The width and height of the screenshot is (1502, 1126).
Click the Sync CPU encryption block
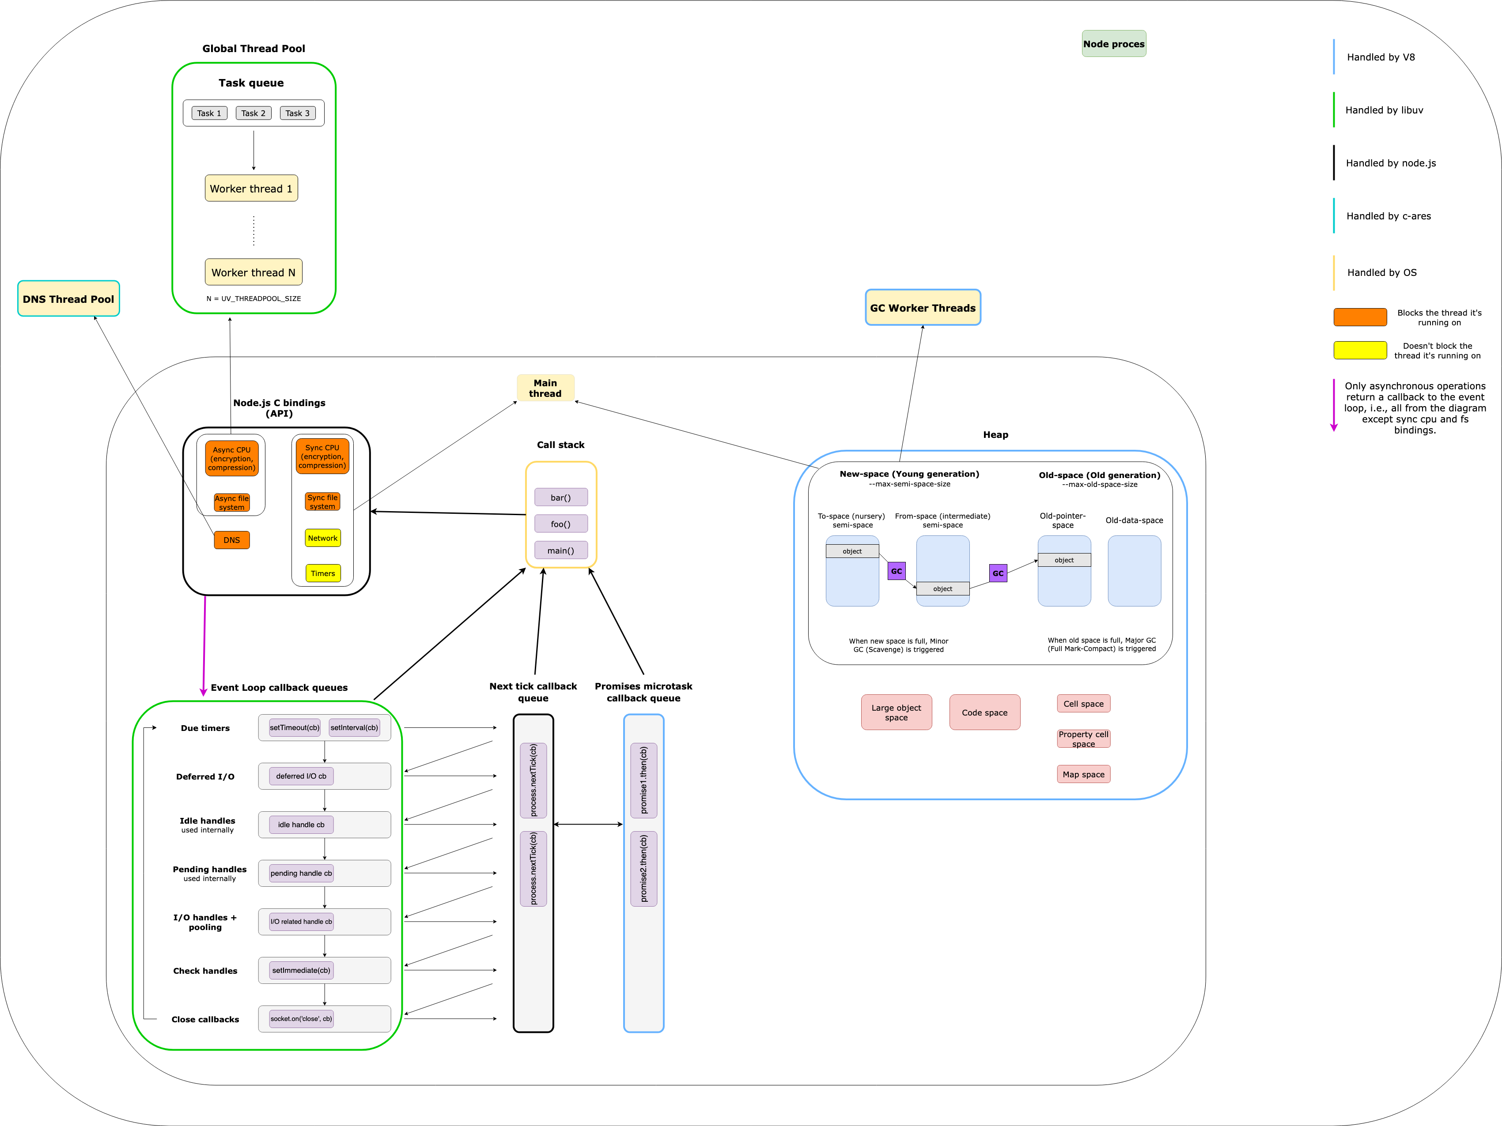click(x=322, y=456)
